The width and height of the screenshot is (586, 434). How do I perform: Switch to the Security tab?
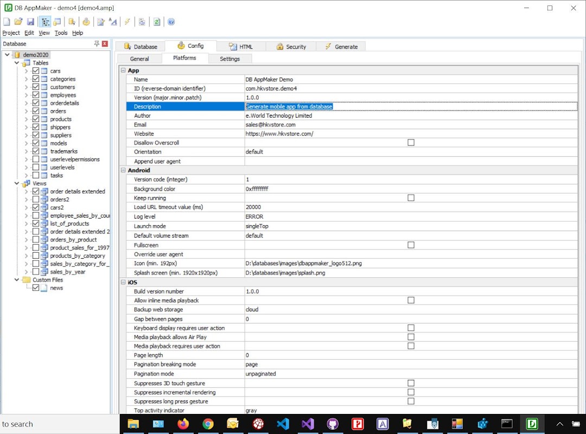tap(290, 47)
